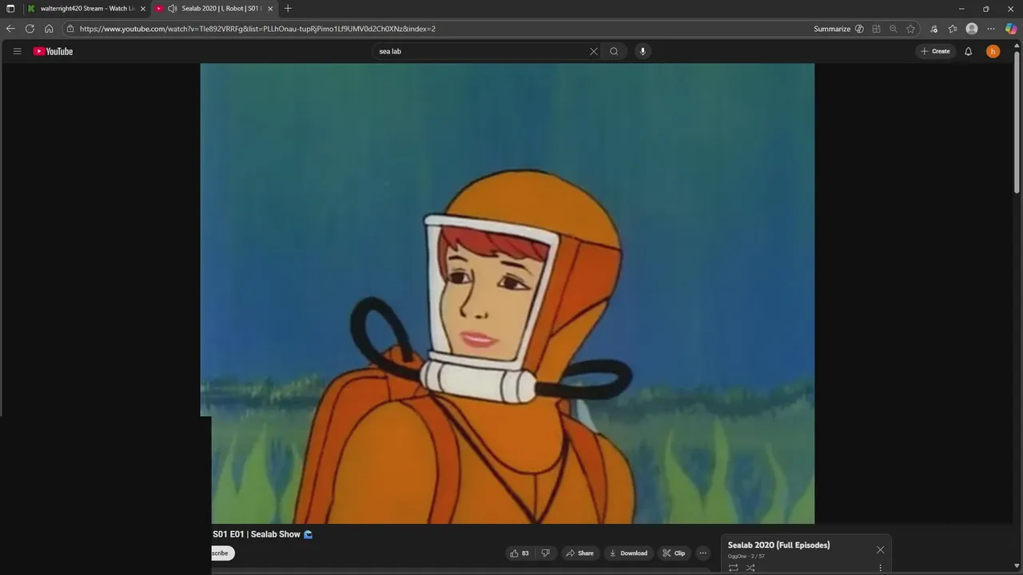Open split screen/apps icon in address bar
Screen dimensions: 1023x575
click(877, 29)
